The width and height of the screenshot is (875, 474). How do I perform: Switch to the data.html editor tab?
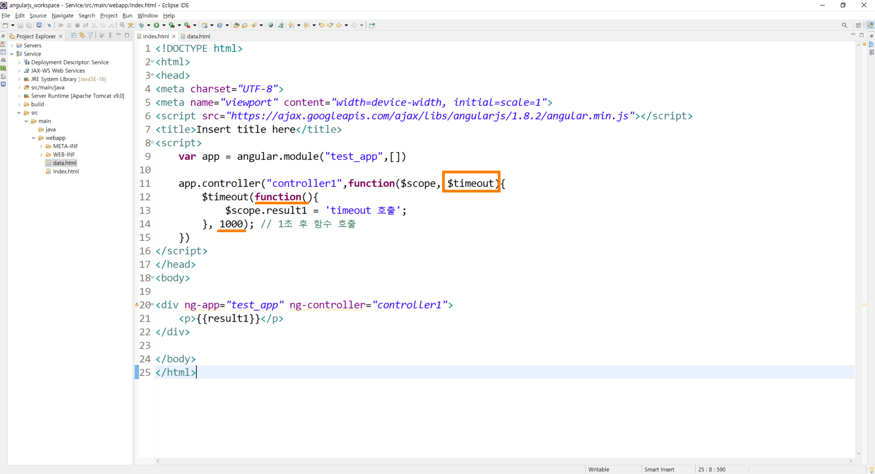[x=195, y=36]
